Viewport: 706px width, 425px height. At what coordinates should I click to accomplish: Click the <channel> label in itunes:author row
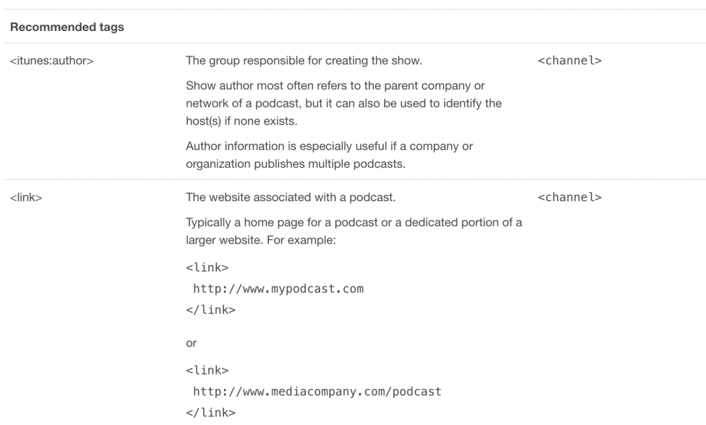(569, 61)
